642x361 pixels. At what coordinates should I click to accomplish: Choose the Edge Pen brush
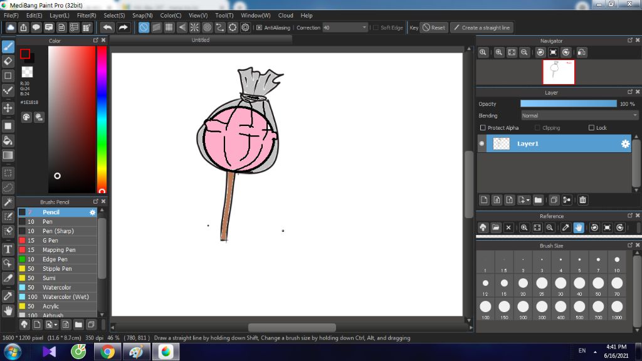(57, 259)
